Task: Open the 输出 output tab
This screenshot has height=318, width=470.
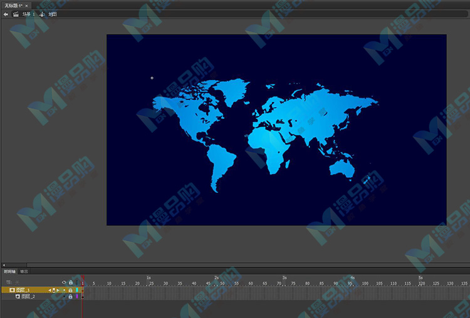Action: click(x=24, y=271)
